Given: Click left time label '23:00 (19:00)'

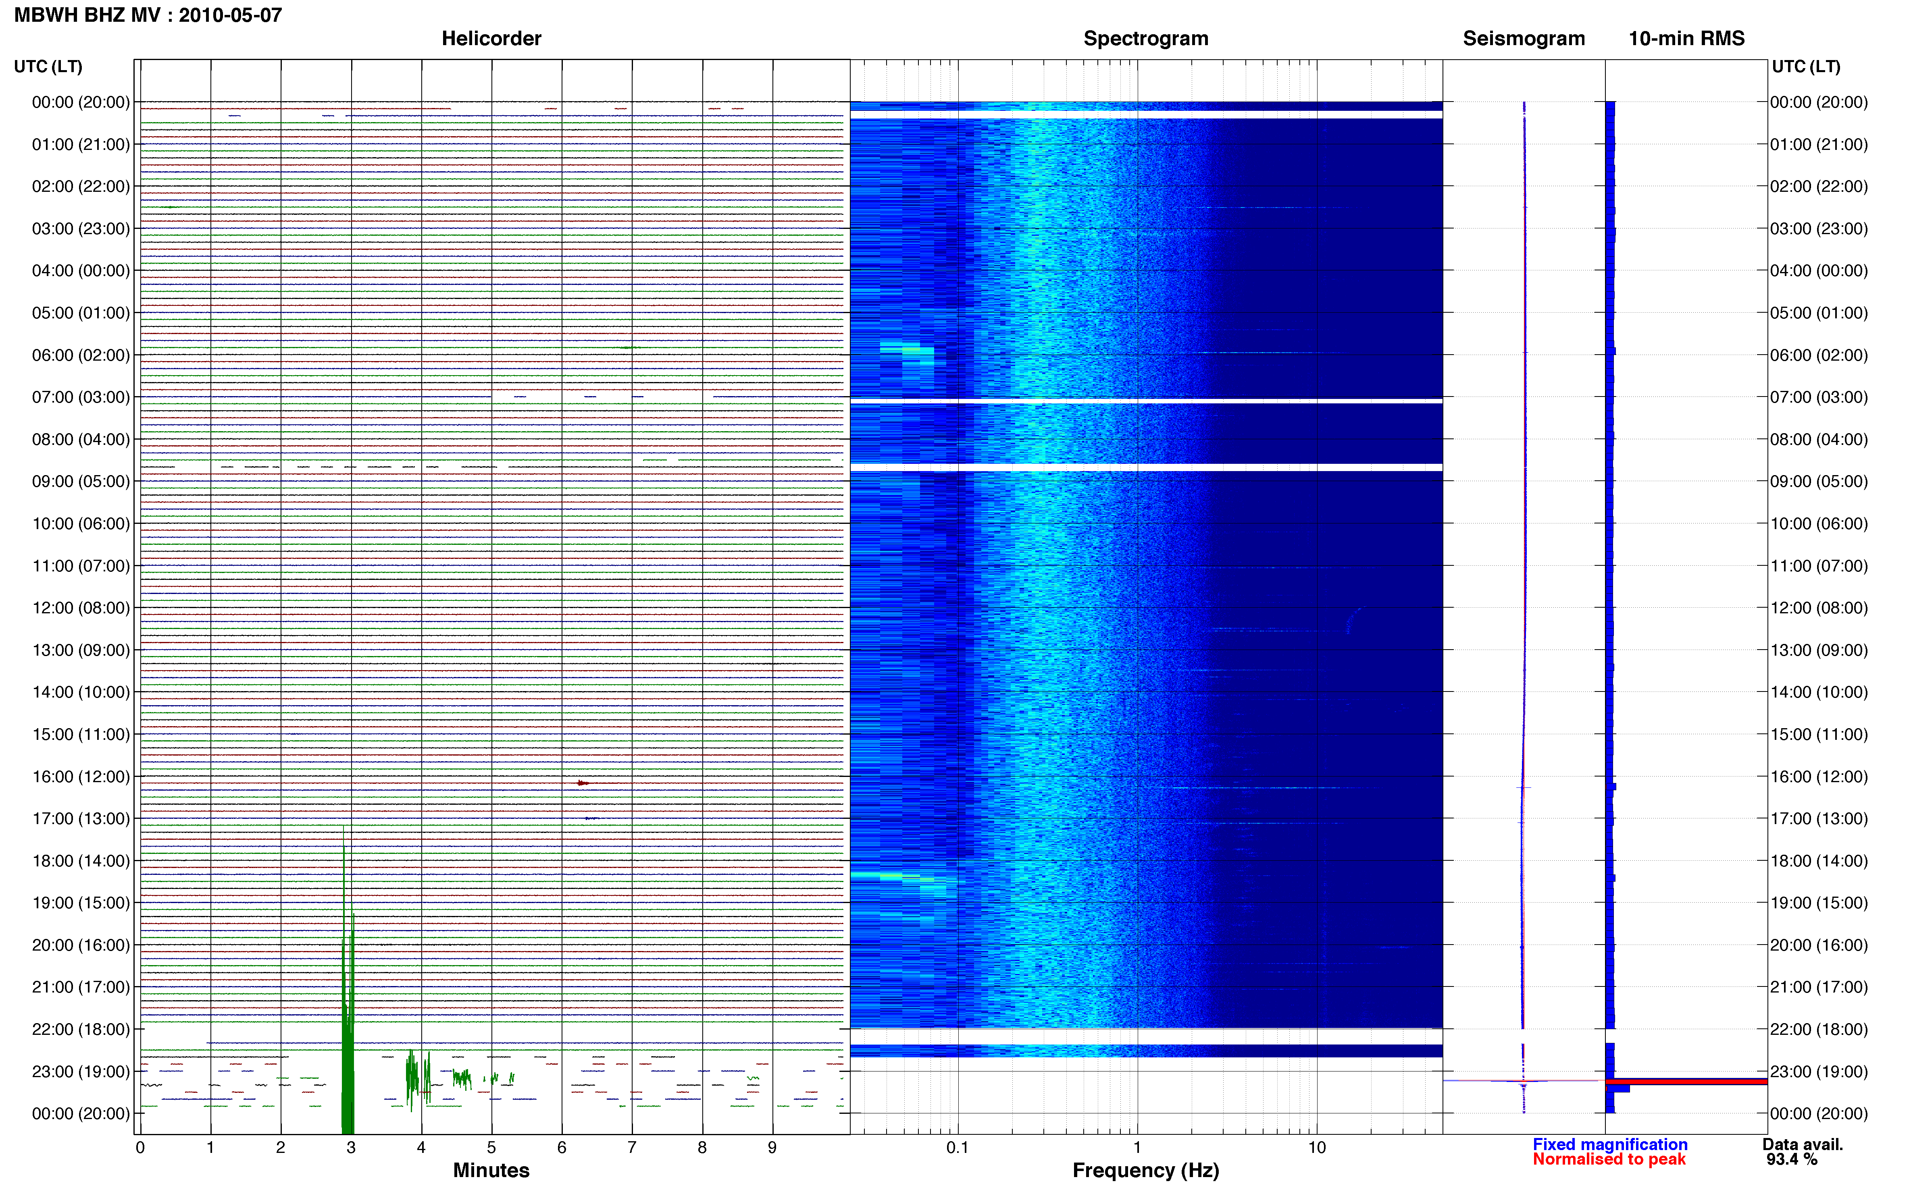Looking at the screenshot, I should click(x=81, y=1071).
